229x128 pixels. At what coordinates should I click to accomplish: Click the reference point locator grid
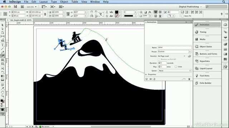coord(5,14)
